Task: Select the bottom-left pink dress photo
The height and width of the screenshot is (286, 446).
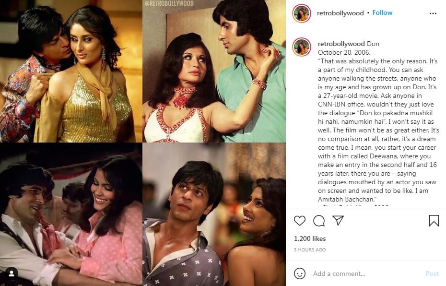Action: (x=71, y=214)
